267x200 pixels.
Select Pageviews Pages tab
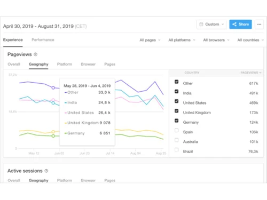[x=110, y=64]
